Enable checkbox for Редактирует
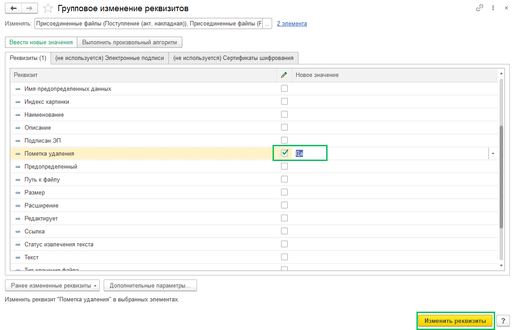Viewport: 517px width, 330px height. point(284,218)
